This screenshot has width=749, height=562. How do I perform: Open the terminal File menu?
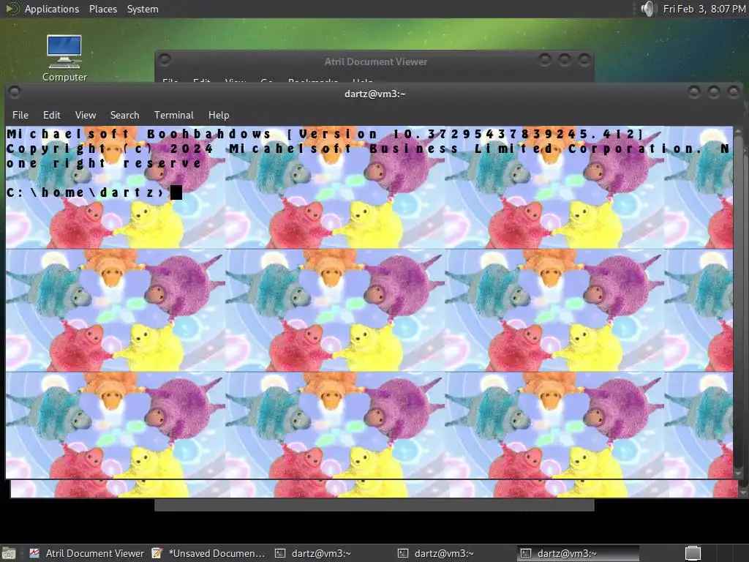click(x=20, y=115)
